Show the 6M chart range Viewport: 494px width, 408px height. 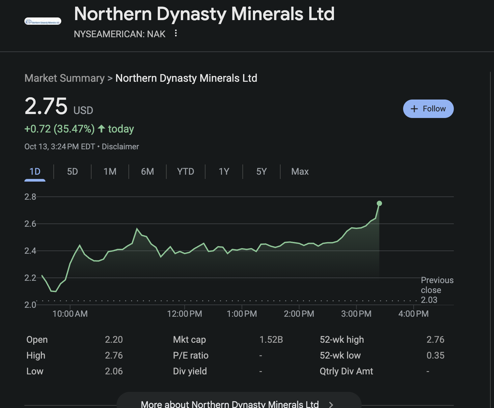[148, 172]
